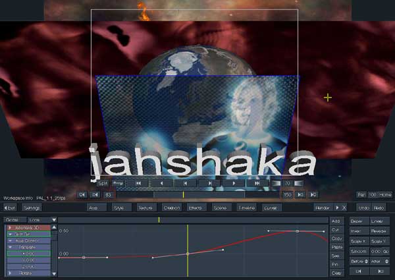The height and width of the screenshot is (280, 395).
Task: Click the Pan button
Action: (361, 194)
